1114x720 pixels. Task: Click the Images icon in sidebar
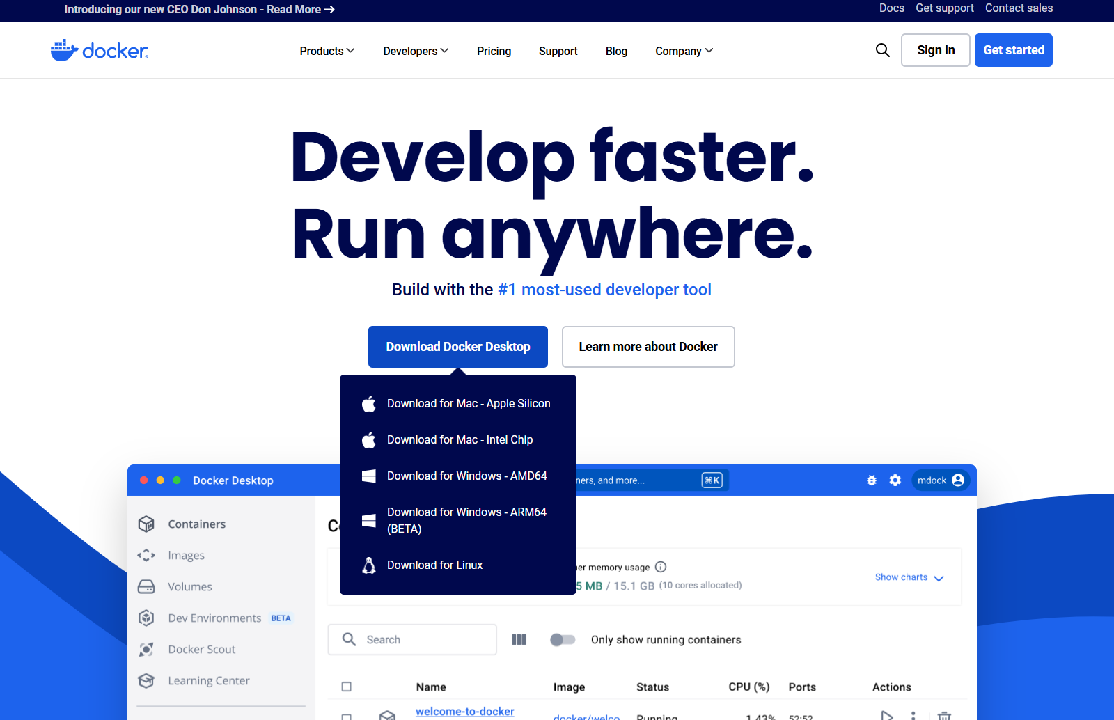coord(146,555)
